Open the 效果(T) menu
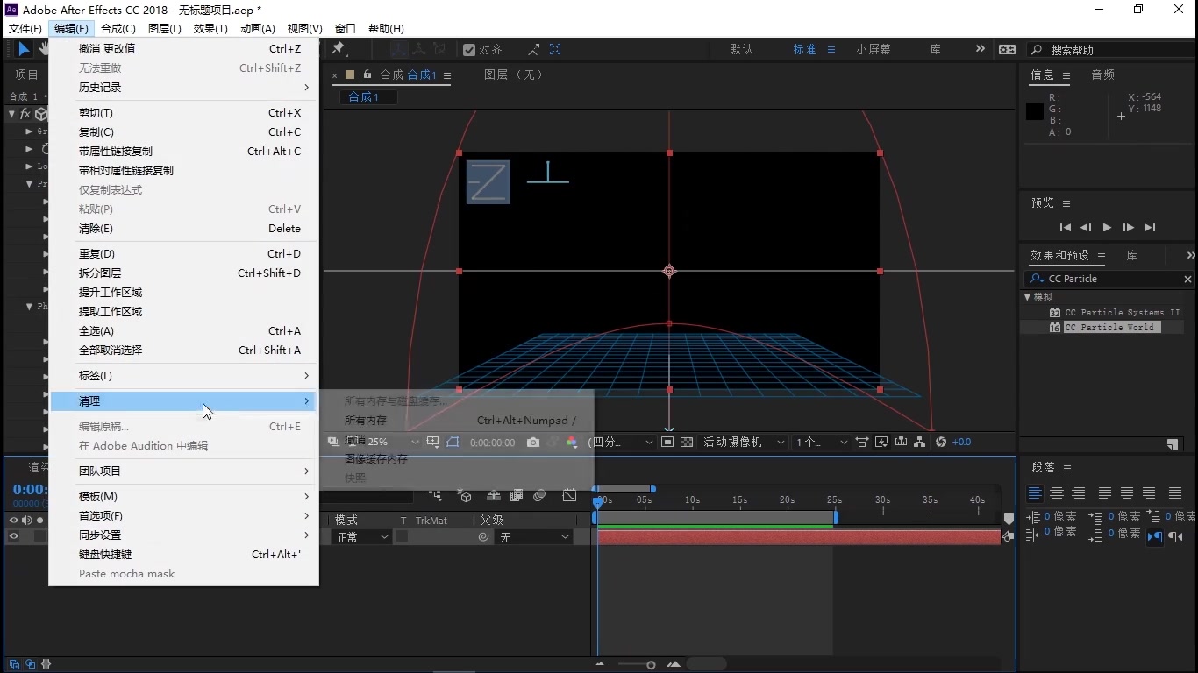Image resolution: width=1198 pixels, height=673 pixels. (x=210, y=29)
